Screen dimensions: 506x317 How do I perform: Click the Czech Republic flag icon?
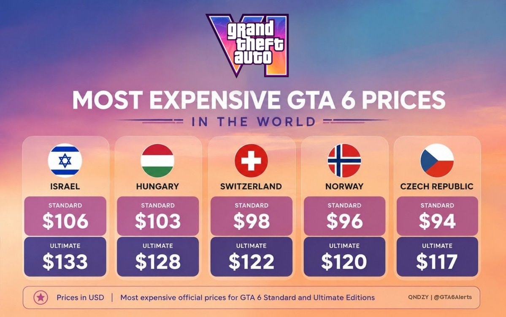coord(437,160)
